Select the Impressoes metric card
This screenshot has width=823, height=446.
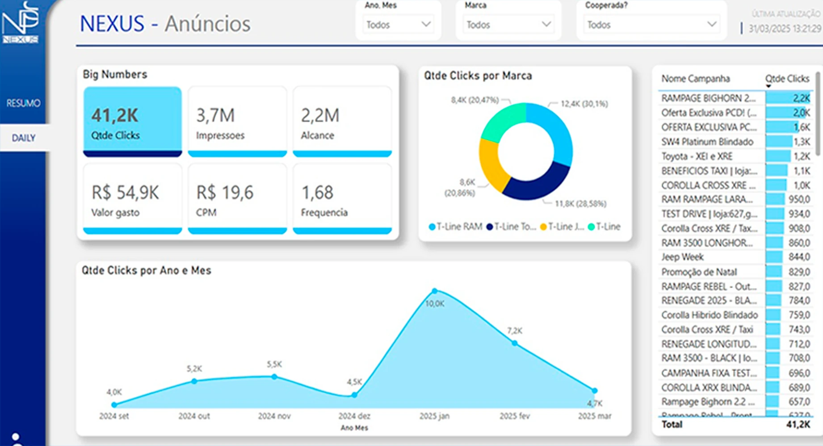click(x=237, y=122)
